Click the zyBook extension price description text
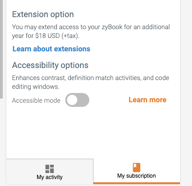The height and width of the screenshot is (186, 192). [91, 31]
